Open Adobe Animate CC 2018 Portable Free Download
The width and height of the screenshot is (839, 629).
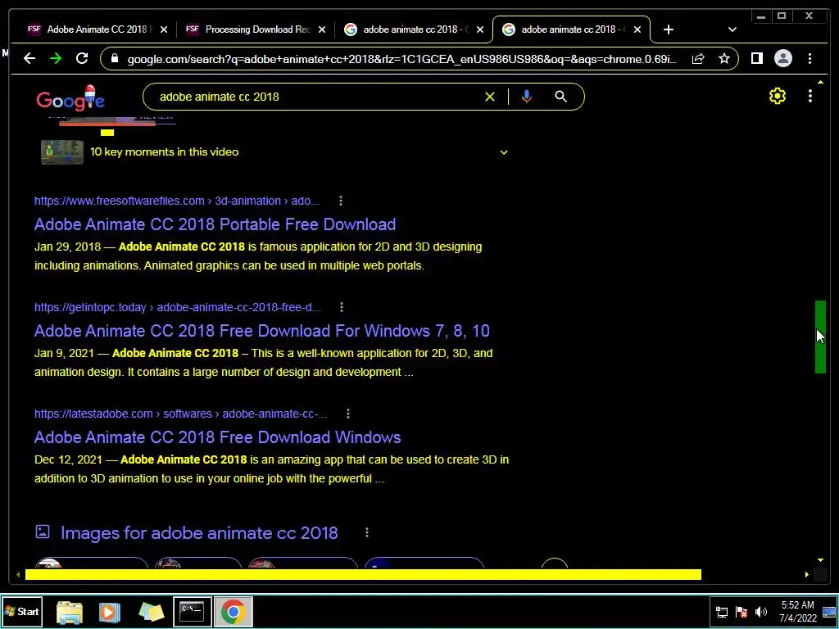215,224
